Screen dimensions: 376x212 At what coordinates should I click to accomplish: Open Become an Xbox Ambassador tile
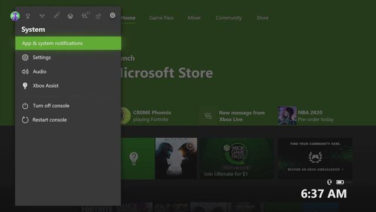(x=315, y=158)
